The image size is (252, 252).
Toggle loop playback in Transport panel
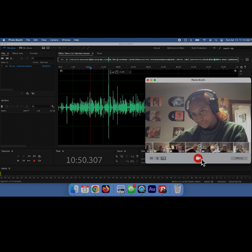pyautogui.click(x=39, y=156)
